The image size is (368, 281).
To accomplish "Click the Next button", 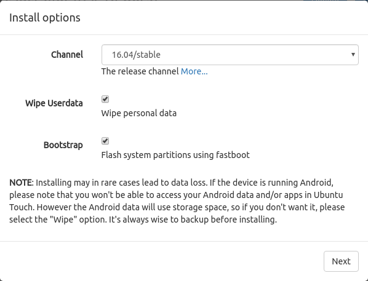I will pyautogui.click(x=341, y=261).
